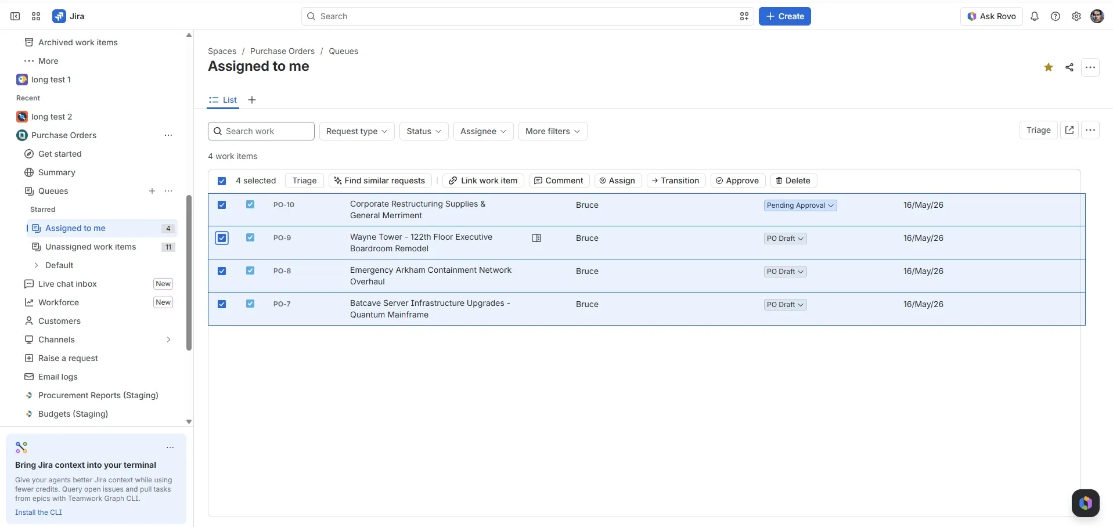Click PO-8 request type checkbox icon
1113x527 pixels.
click(x=250, y=270)
